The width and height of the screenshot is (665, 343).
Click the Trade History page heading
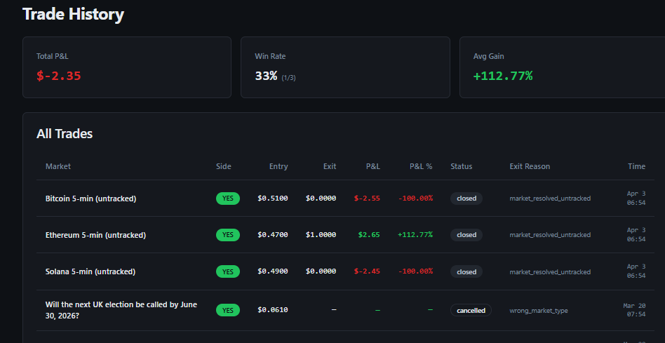click(x=74, y=15)
